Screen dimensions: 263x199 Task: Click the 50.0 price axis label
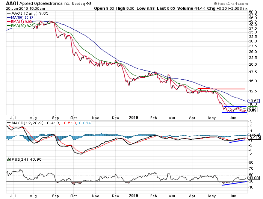[x=253, y=12]
